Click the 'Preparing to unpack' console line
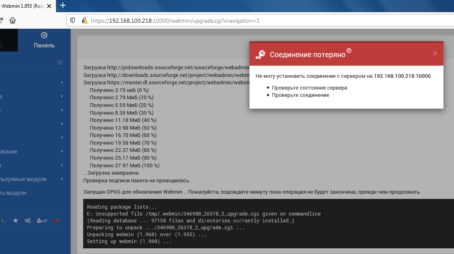The height and width of the screenshot is (254, 454). [x=166, y=228]
